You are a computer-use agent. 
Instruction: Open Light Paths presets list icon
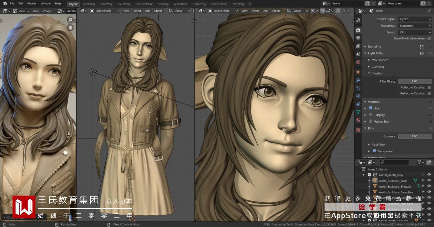[x=422, y=54]
